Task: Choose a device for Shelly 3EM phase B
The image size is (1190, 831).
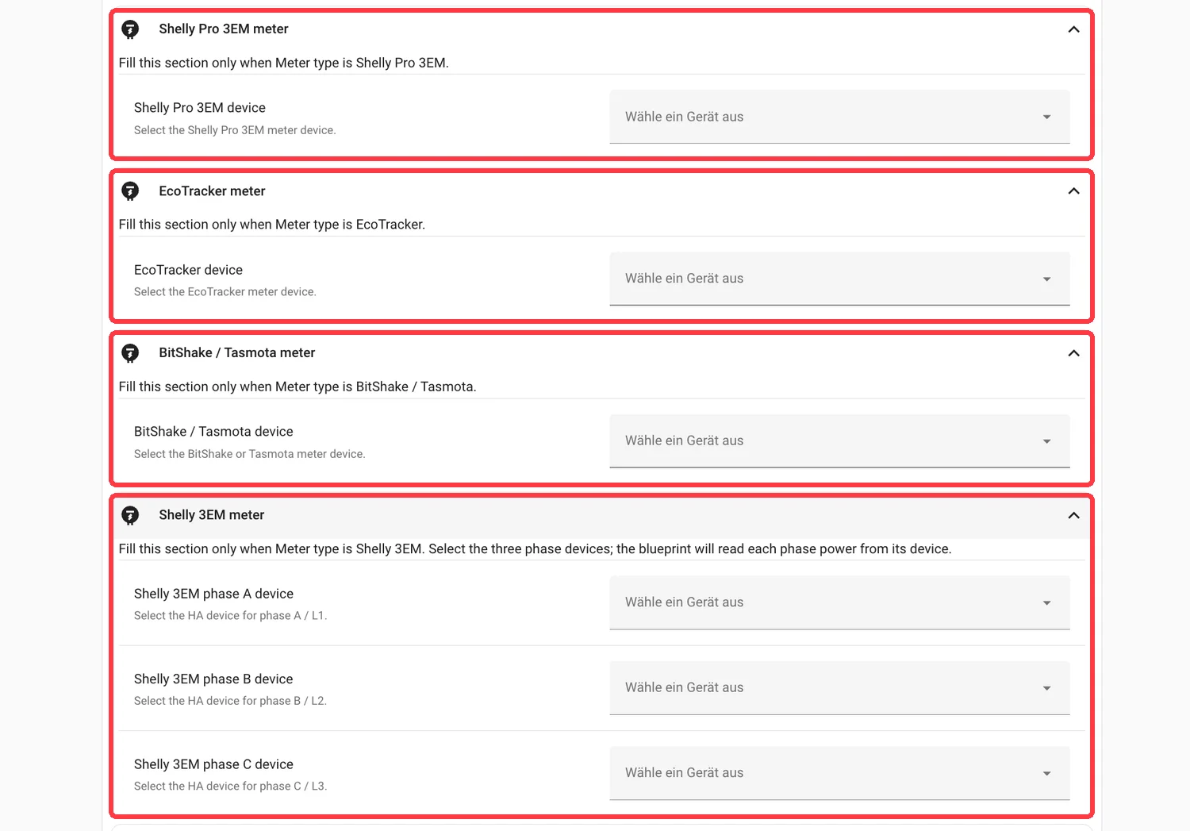Action: (x=839, y=688)
